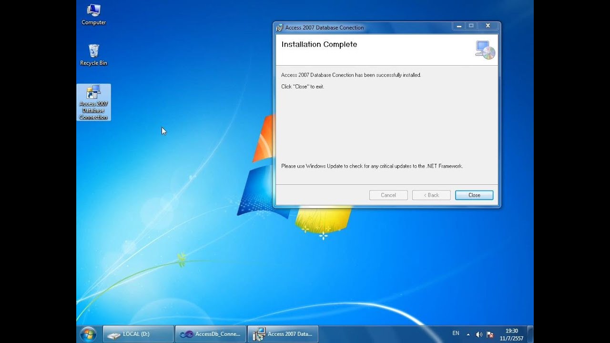Select Access 2007 Database Connection desktop shortcut
Screen dimensions: 610x343
point(93,102)
